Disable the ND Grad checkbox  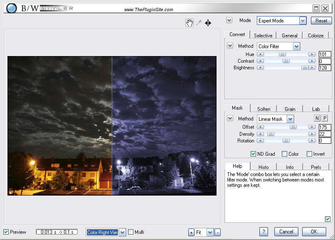254,154
